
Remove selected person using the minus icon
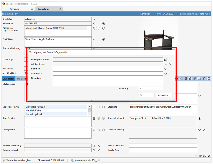pyautogui.click(x=99, y=28)
